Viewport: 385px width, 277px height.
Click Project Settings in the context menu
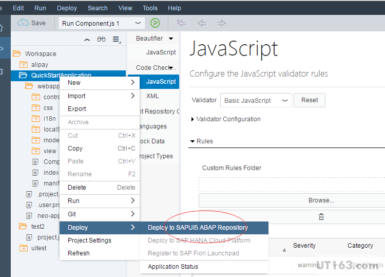[x=89, y=241]
